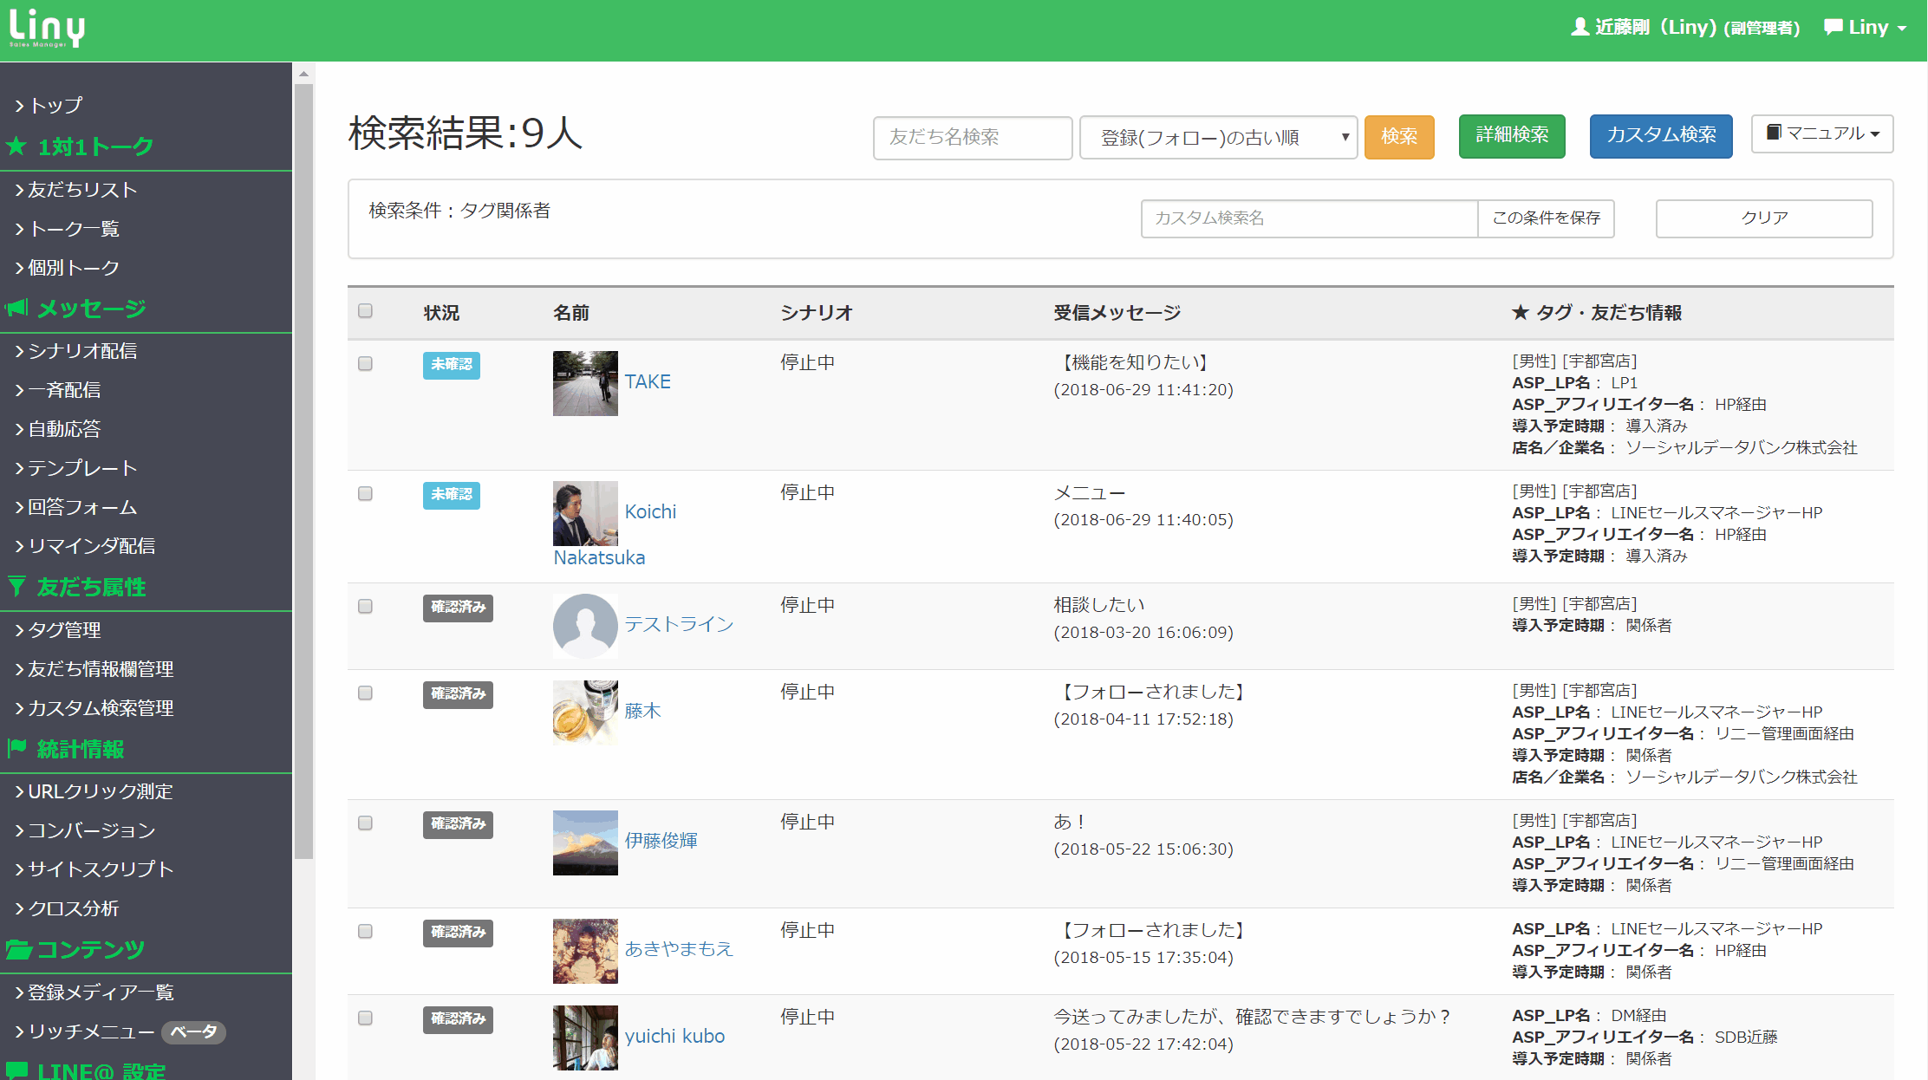Click the folder icon beside コンテンツ
The height and width of the screenshot is (1080, 1928).
coord(18,949)
